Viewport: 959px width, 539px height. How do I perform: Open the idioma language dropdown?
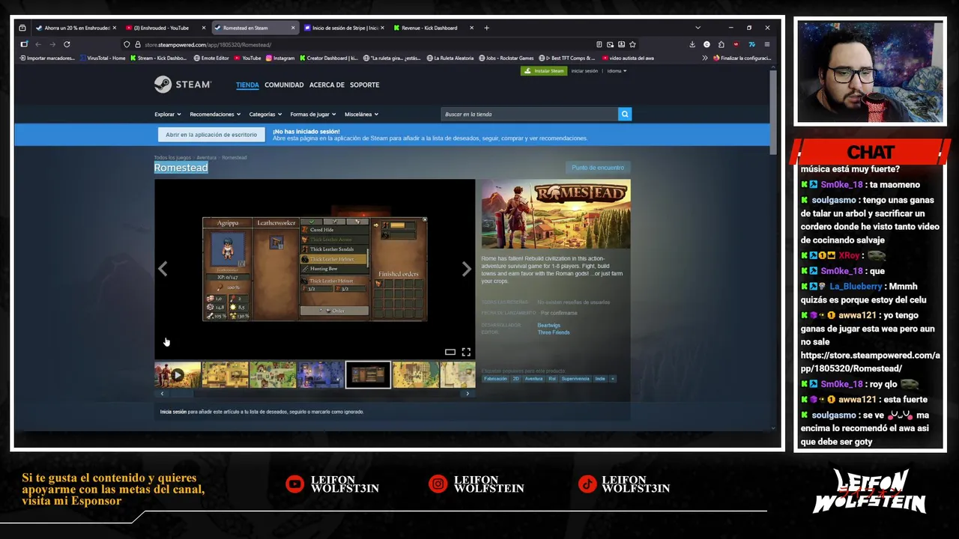(x=617, y=71)
